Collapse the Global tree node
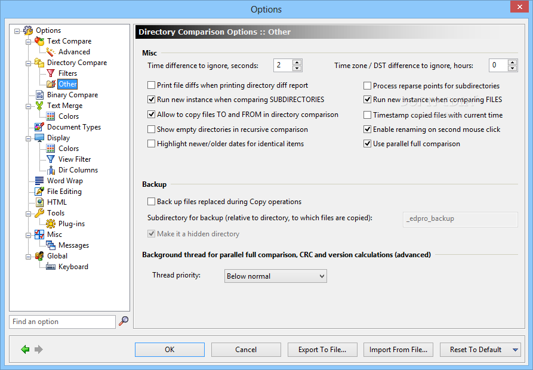This screenshot has width=533, height=370. pos(29,257)
